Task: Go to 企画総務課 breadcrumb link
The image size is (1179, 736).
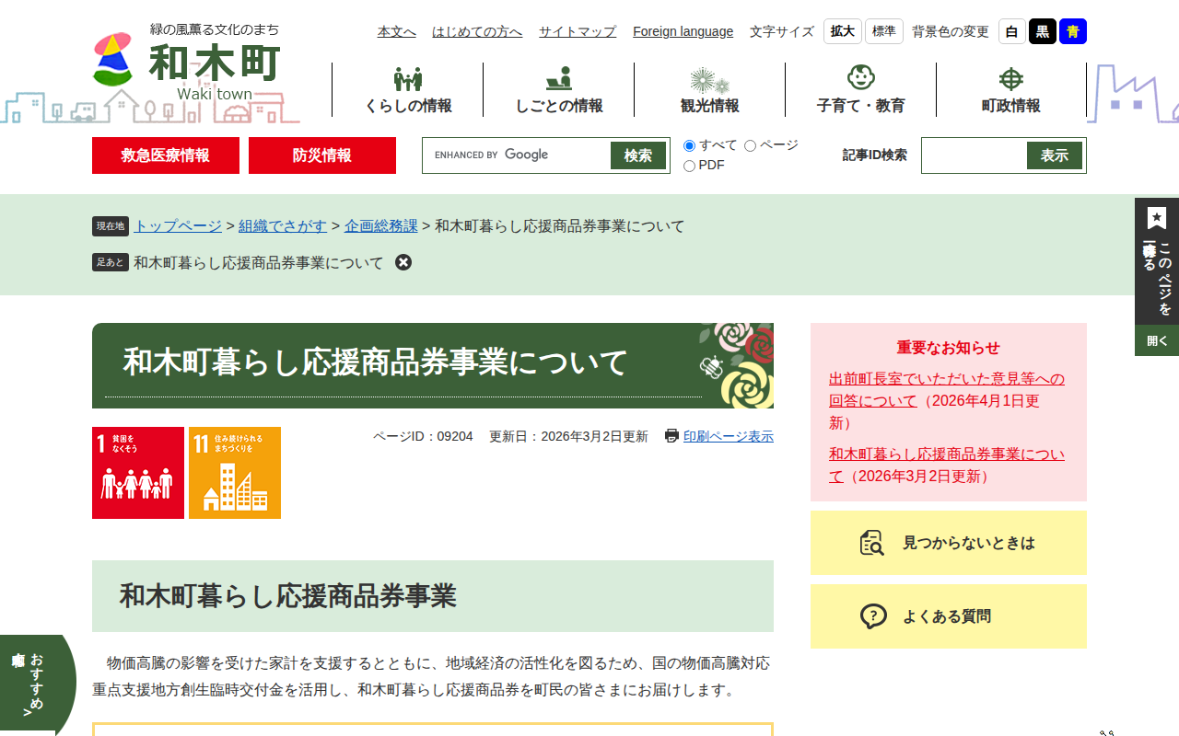Action: [x=381, y=225]
